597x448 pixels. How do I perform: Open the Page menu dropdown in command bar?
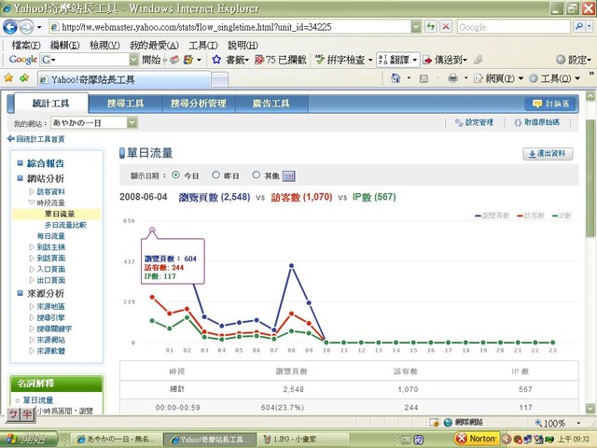[521, 78]
